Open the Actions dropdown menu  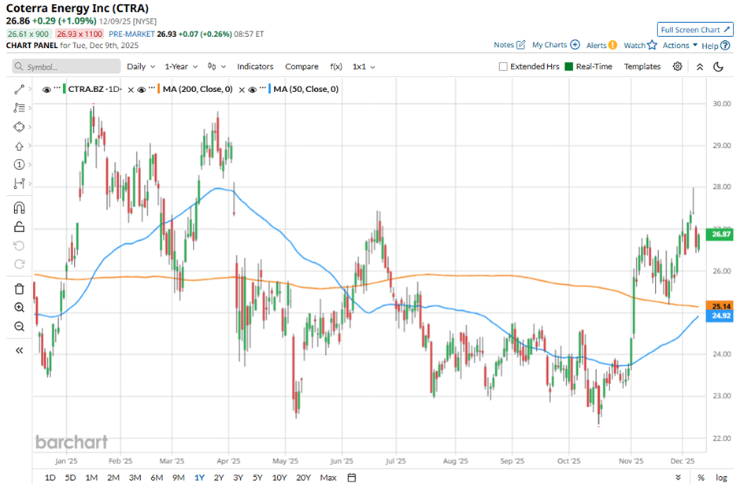click(679, 46)
